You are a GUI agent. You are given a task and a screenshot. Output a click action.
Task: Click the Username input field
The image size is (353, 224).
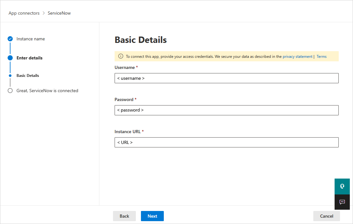coord(226,78)
